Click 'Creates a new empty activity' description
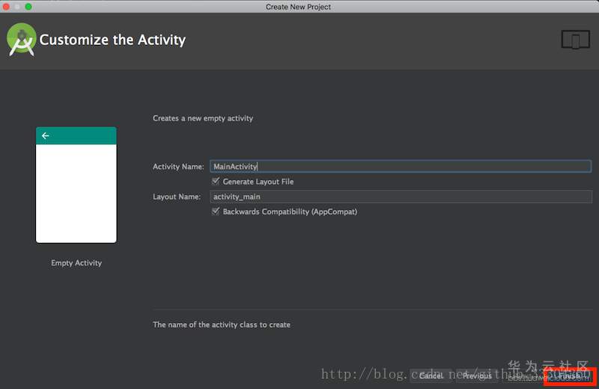599x389 pixels. (x=203, y=118)
